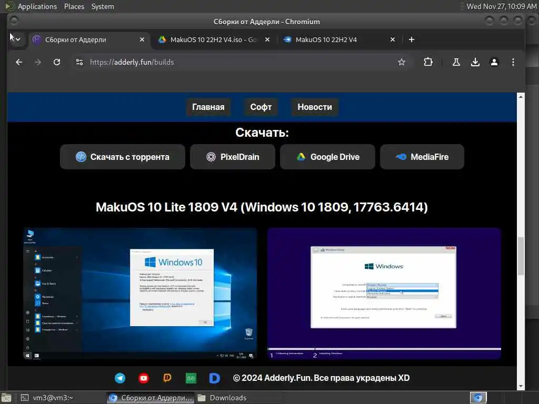Click page scrollbar down arrow
Image resolution: width=539 pixels, height=404 pixels.
tap(521, 387)
